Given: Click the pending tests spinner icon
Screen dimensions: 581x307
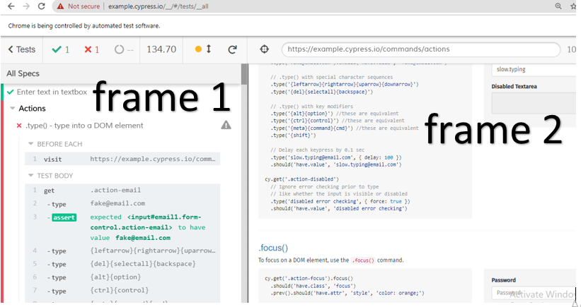Looking at the screenshot, I should [x=119, y=49].
